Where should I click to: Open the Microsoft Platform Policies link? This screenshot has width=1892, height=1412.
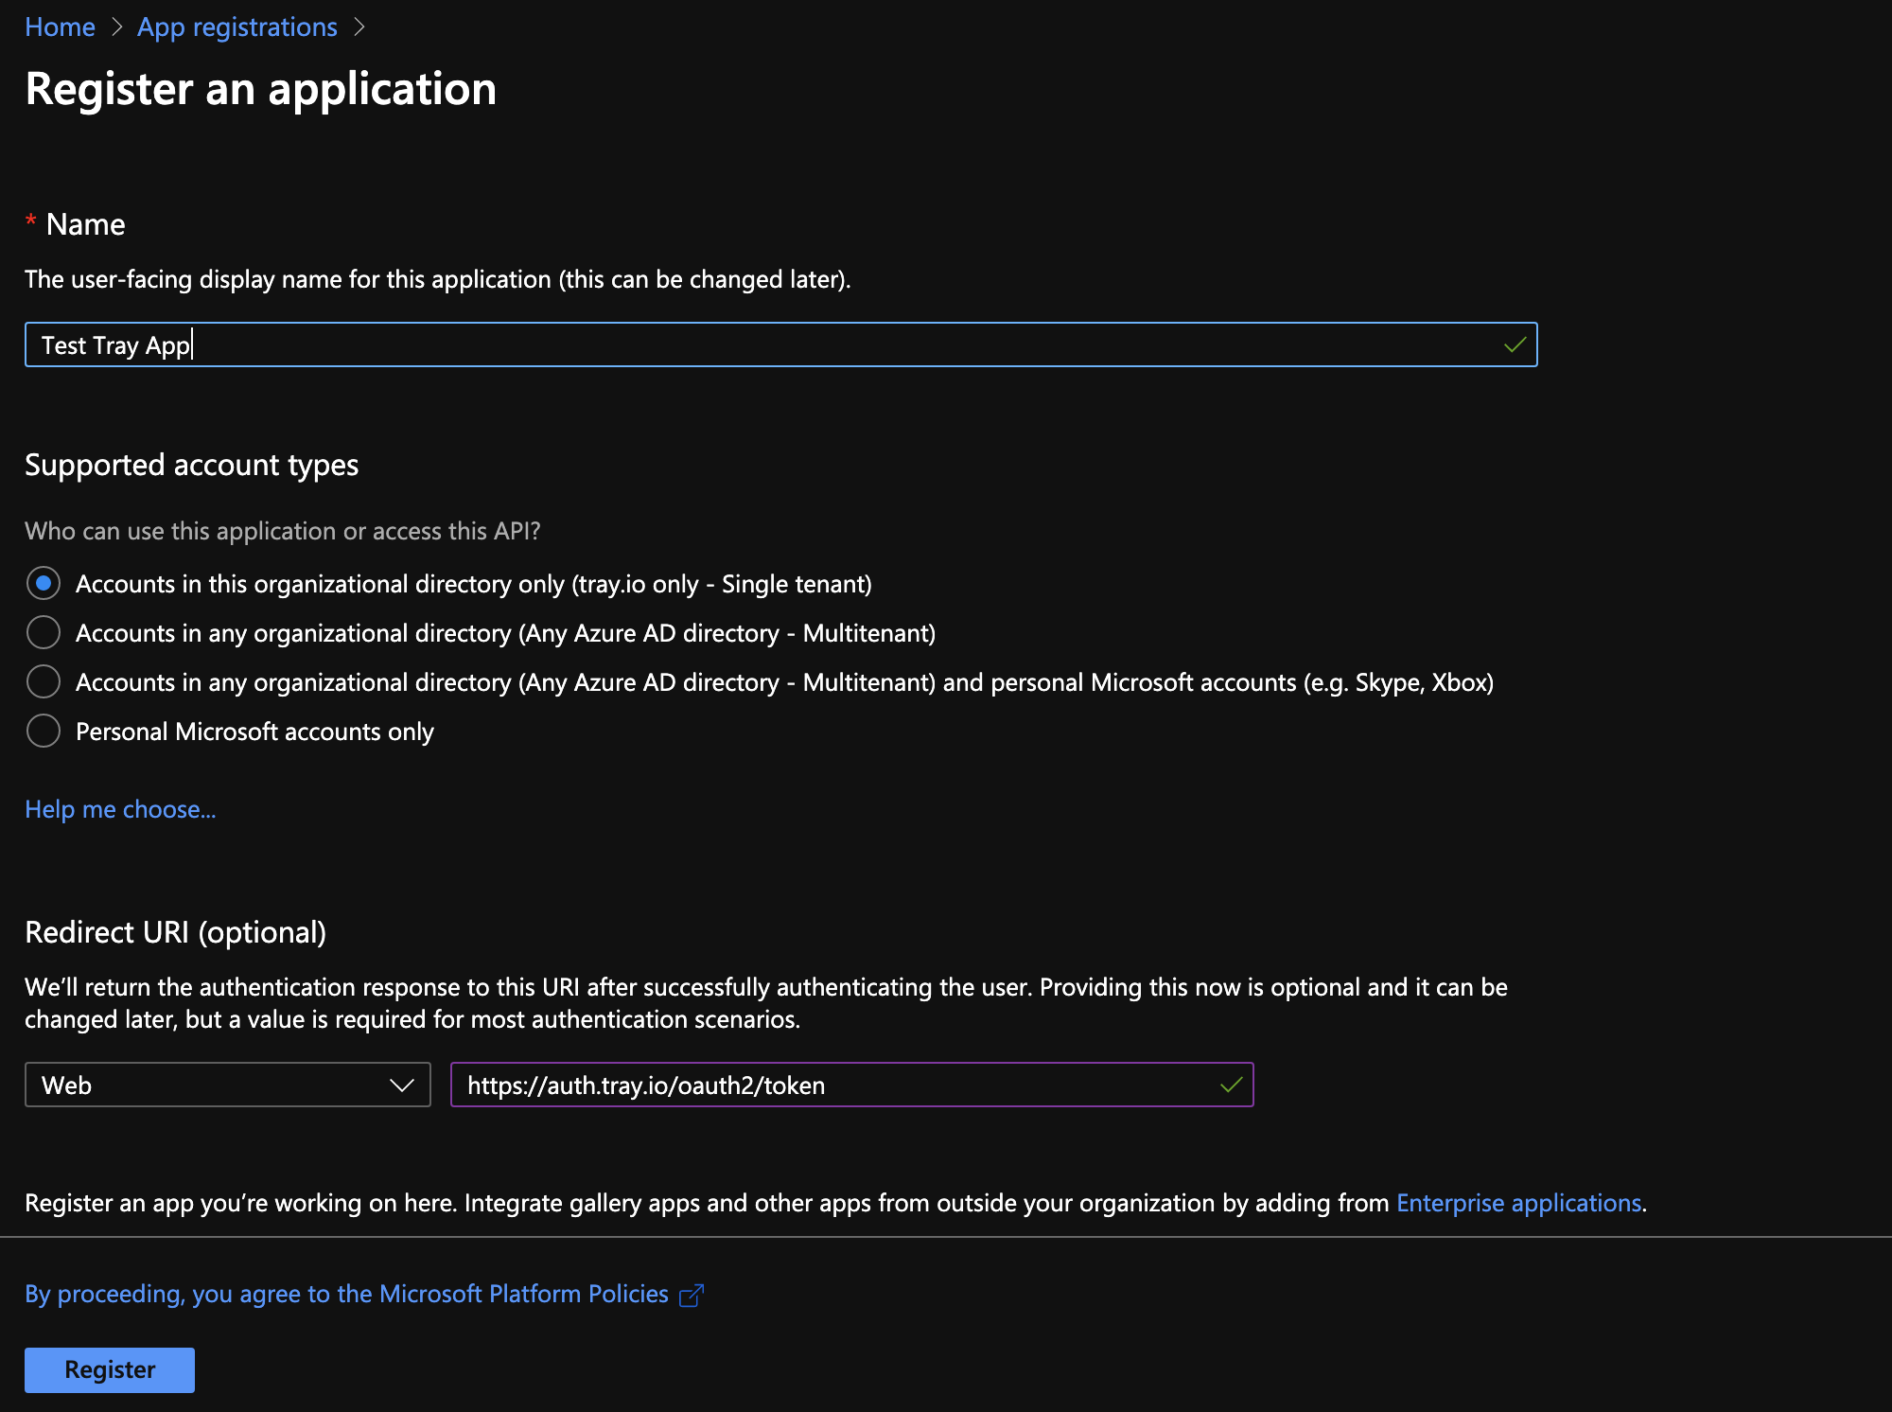tap(522, 1293)
